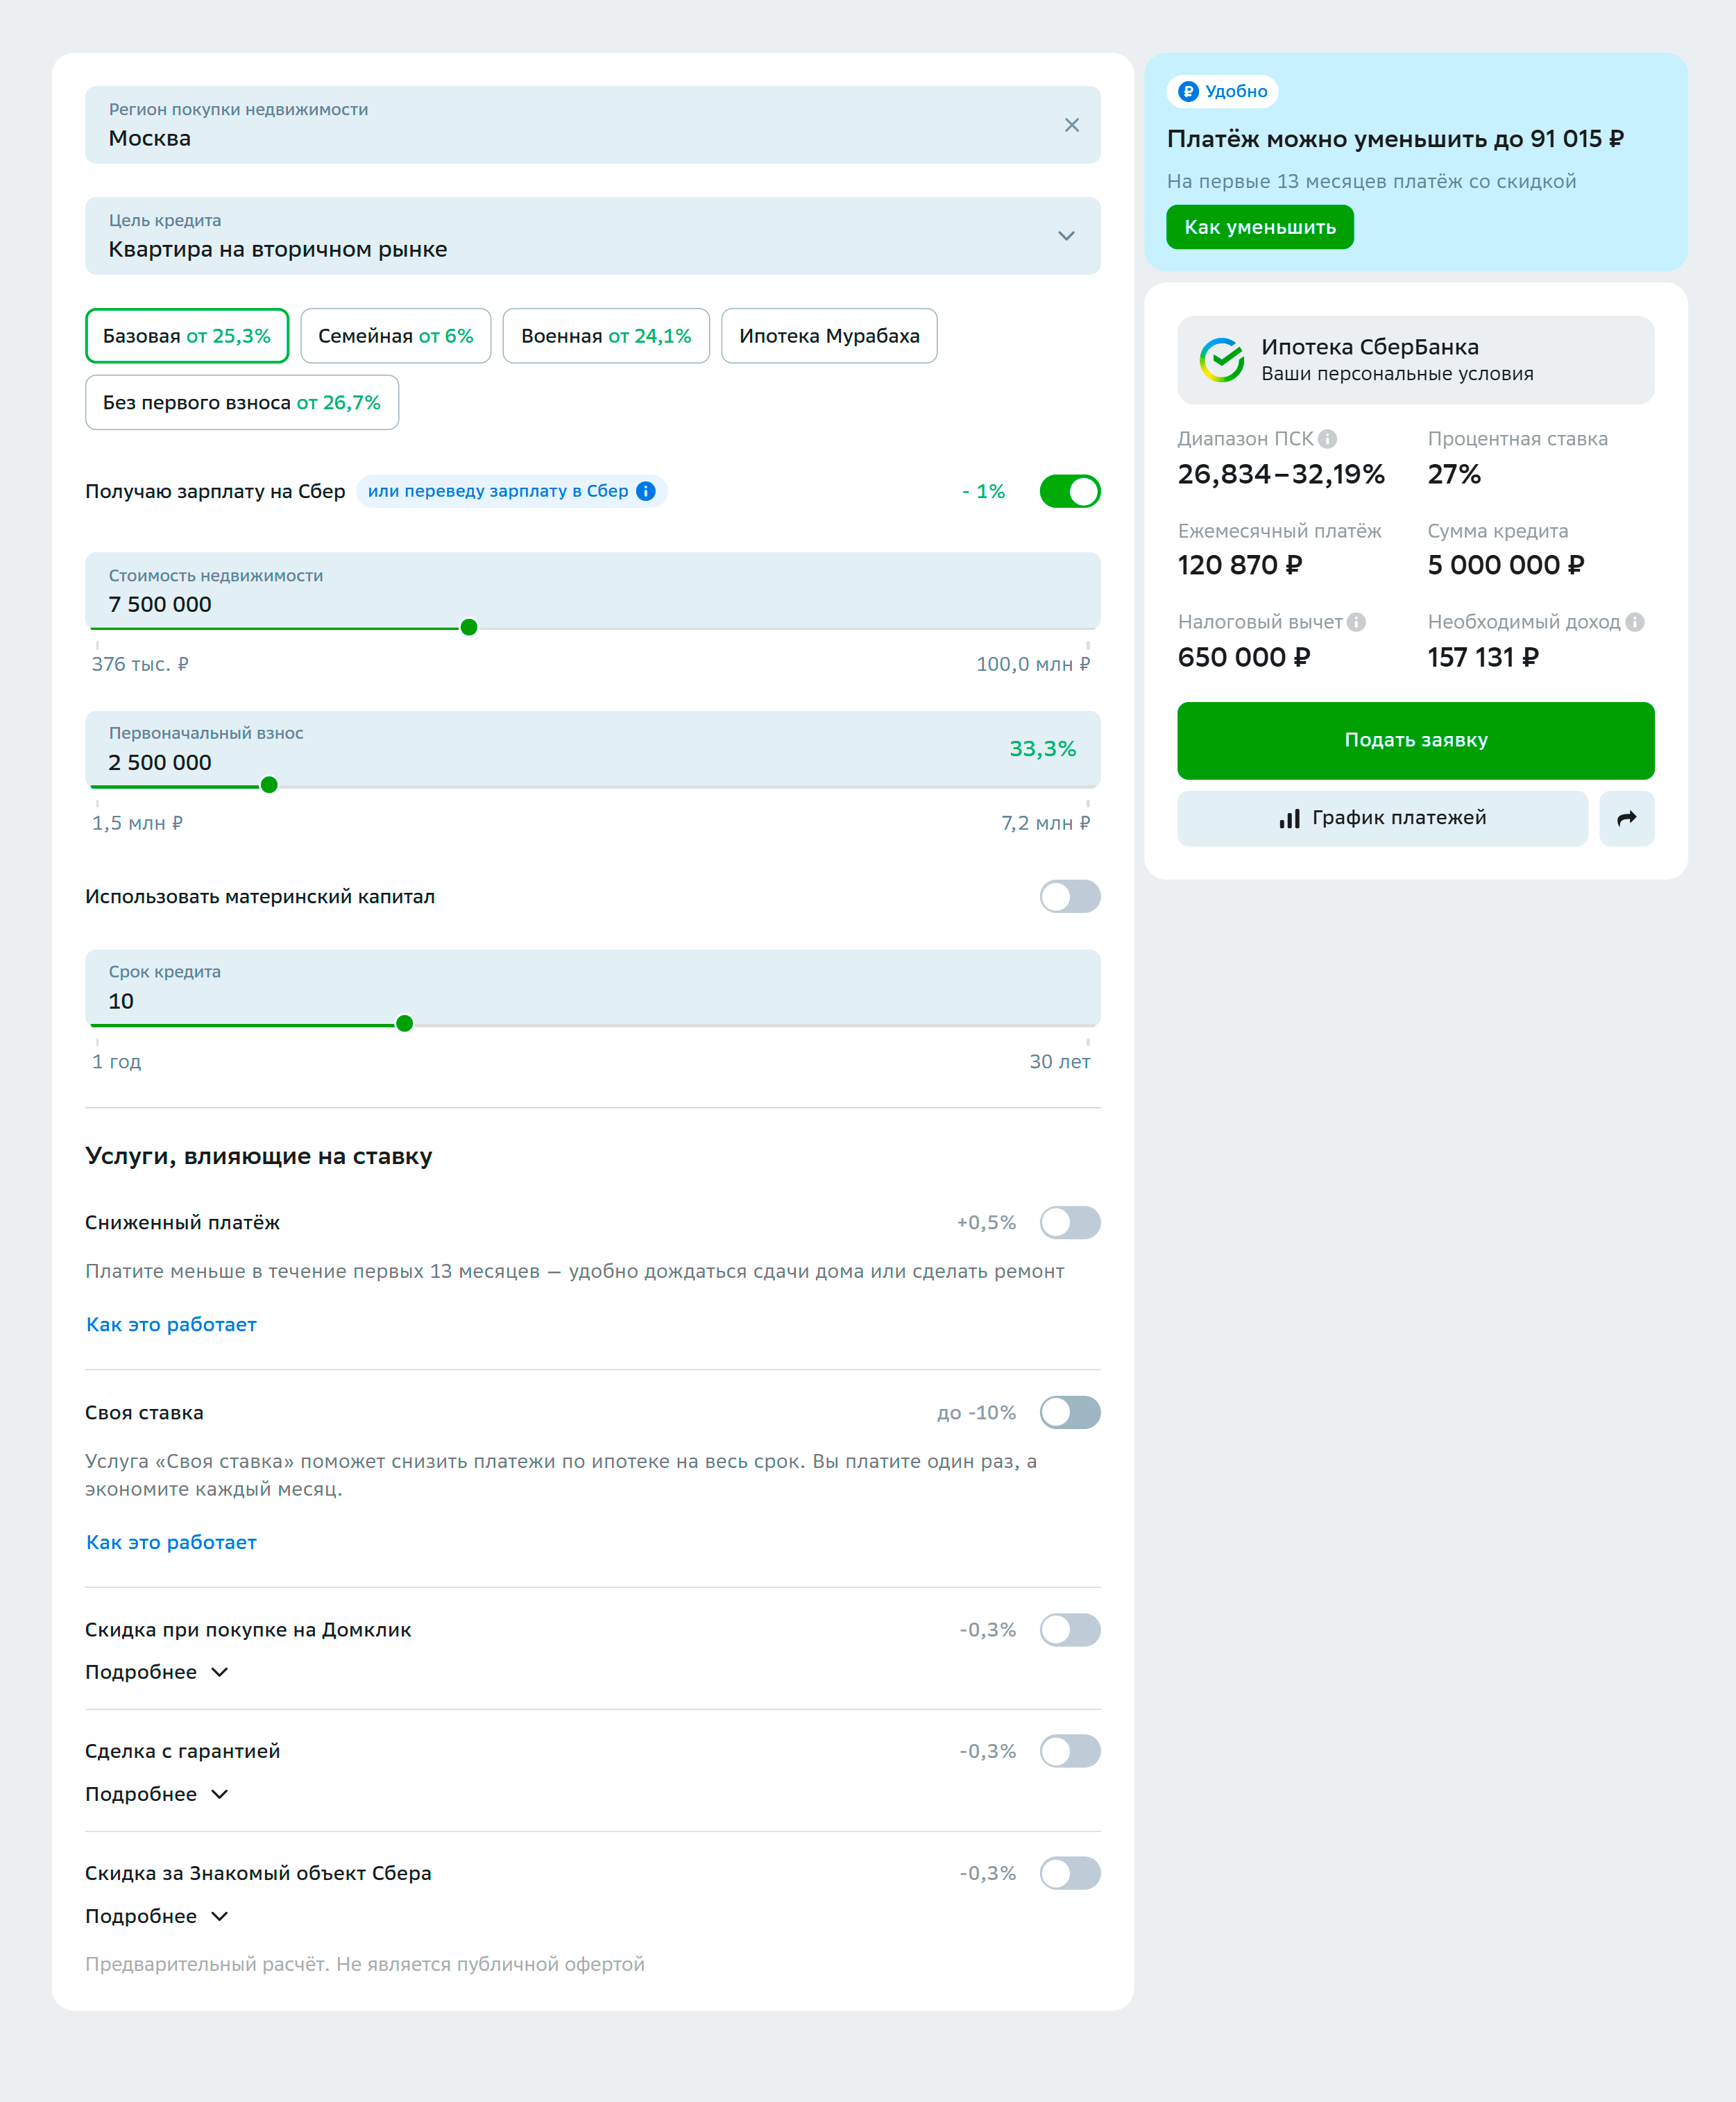Enable the Сделка с гарантией toggle
Viewport: 1736px width, 2102px height.
1069,1751
